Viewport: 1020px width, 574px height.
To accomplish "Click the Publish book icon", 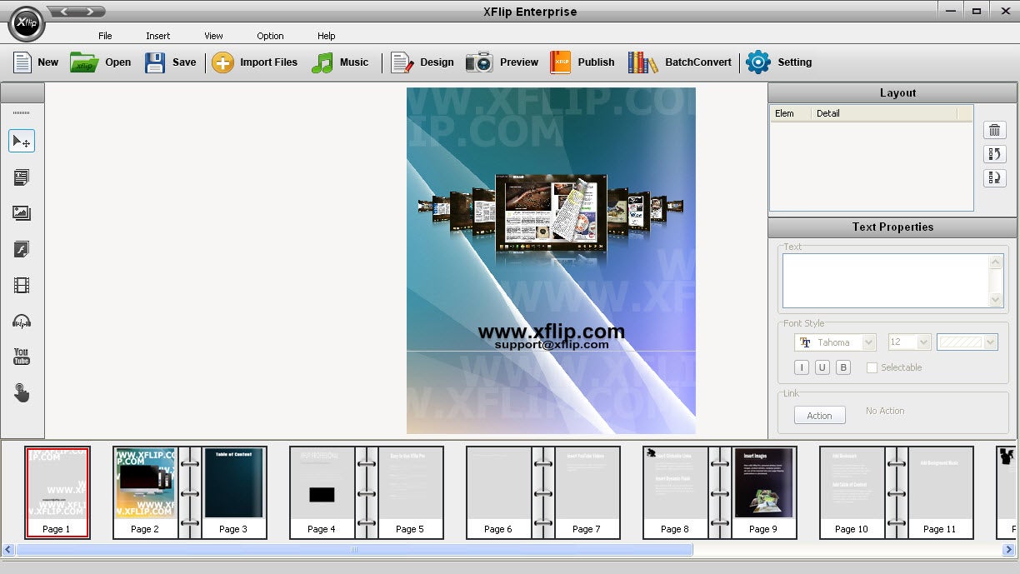I will click(x=560, y=62).
